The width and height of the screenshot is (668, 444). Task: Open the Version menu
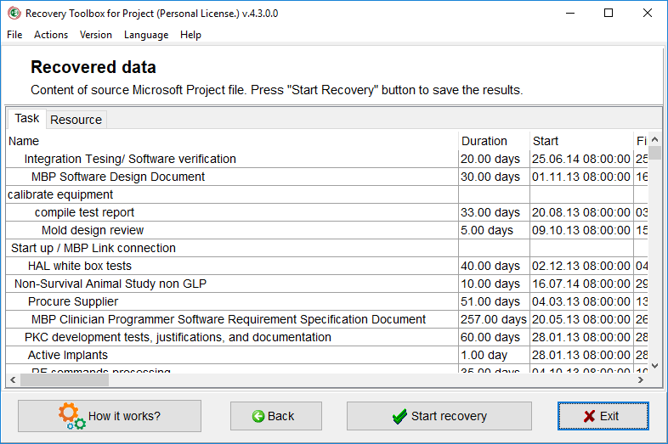96,35
